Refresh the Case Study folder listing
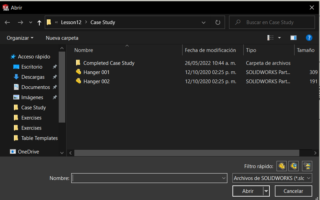Image resolution: width=320 pixels, height=200 pixels. tap(218, 22)
